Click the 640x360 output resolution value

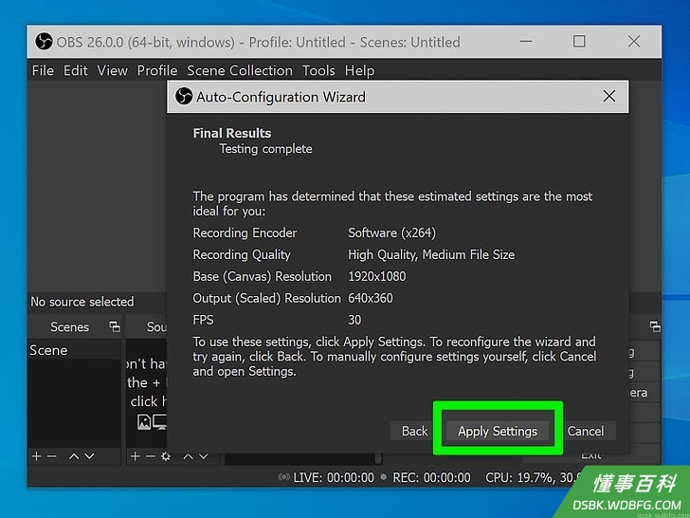370,298
